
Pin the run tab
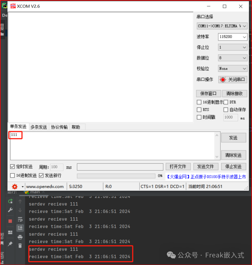(x=10, y=244)
